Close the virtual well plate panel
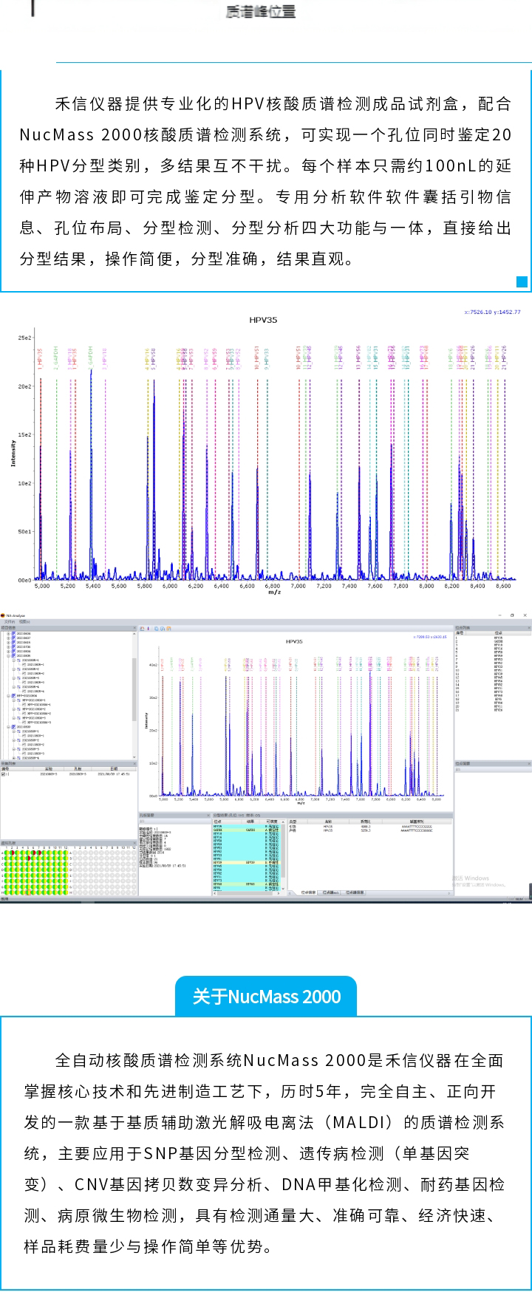Viewport: 532px width, 1298px height. [134, 842]
